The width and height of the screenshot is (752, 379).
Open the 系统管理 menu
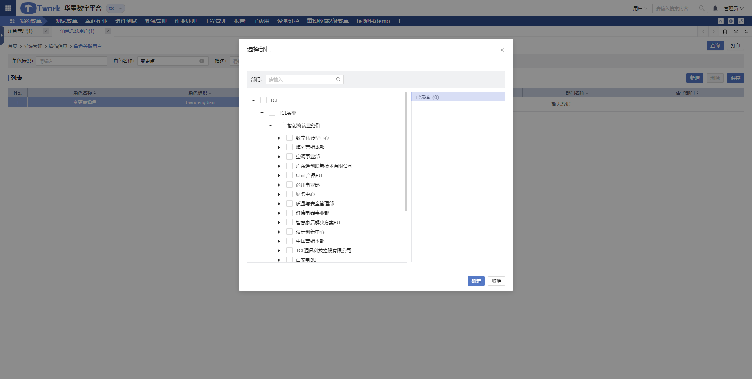[155, 21]
